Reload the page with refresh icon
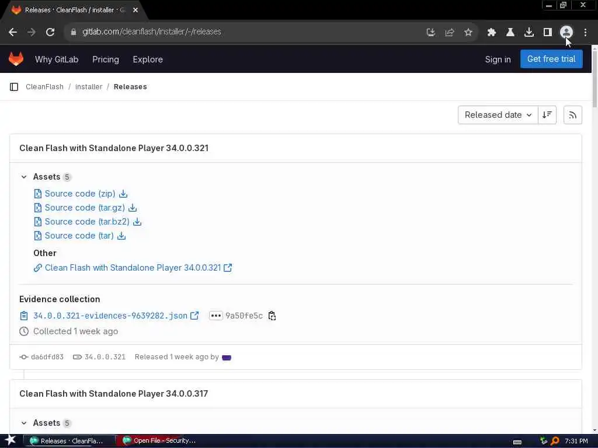The image size is (598, 448). click(50, 32)
